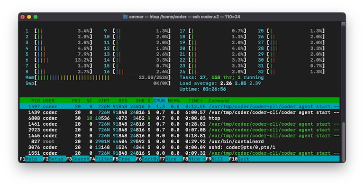
Task: Select the process row with PID 2923
Action: tap(180, 130)
